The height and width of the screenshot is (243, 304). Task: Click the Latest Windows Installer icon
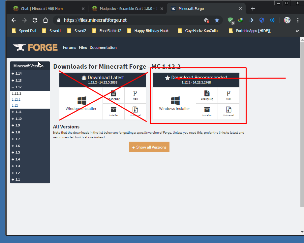(82, 101)
